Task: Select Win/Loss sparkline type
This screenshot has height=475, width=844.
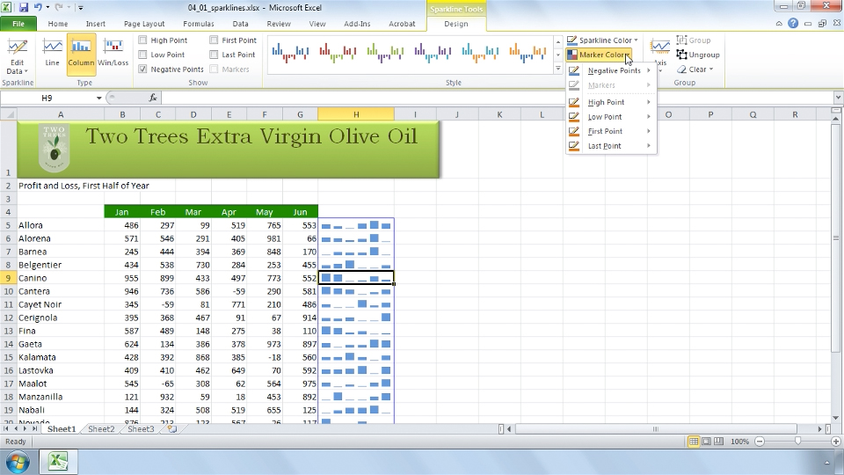Action: pos(113,54)
